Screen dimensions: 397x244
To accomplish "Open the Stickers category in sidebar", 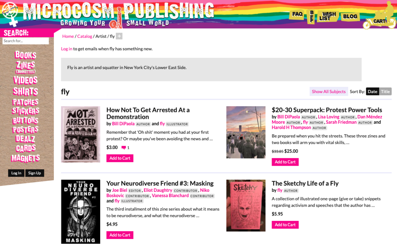I will click(25, 111).
